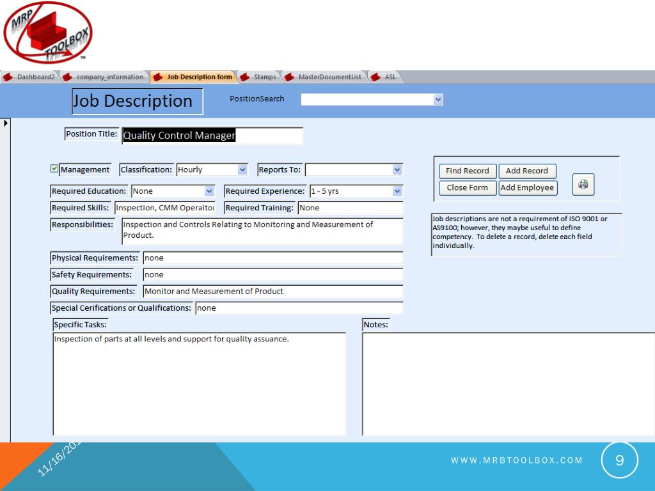Open the Required Experience dropdown
Screen dimensions: 655x491
pyautogui.click(x=397, y=191)
